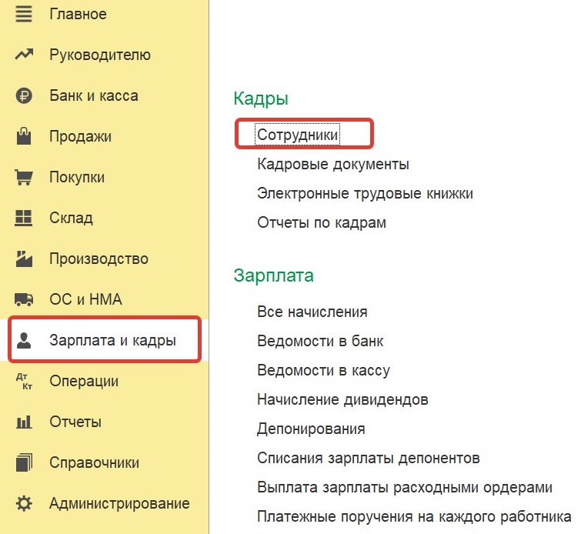Click the shopping cart icon for Покупки
Screen dimensions: 581x534
(x=24, y=177)
